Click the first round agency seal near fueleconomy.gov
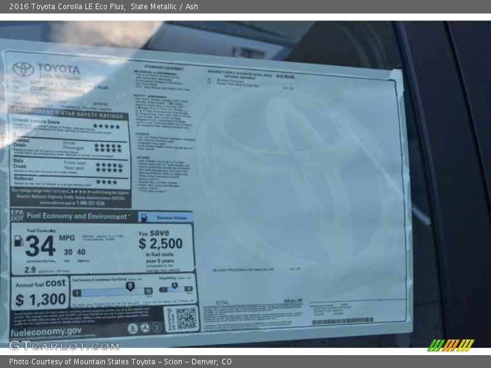Image resolution: width=491 pixels, height=368 pixels. tap(133, 328)
